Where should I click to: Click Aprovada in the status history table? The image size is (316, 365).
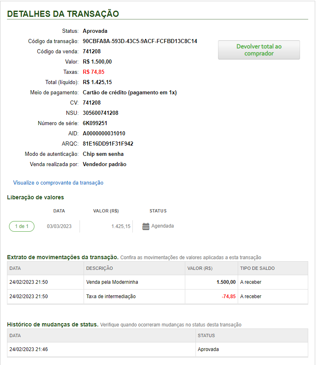tap(208, 349)
